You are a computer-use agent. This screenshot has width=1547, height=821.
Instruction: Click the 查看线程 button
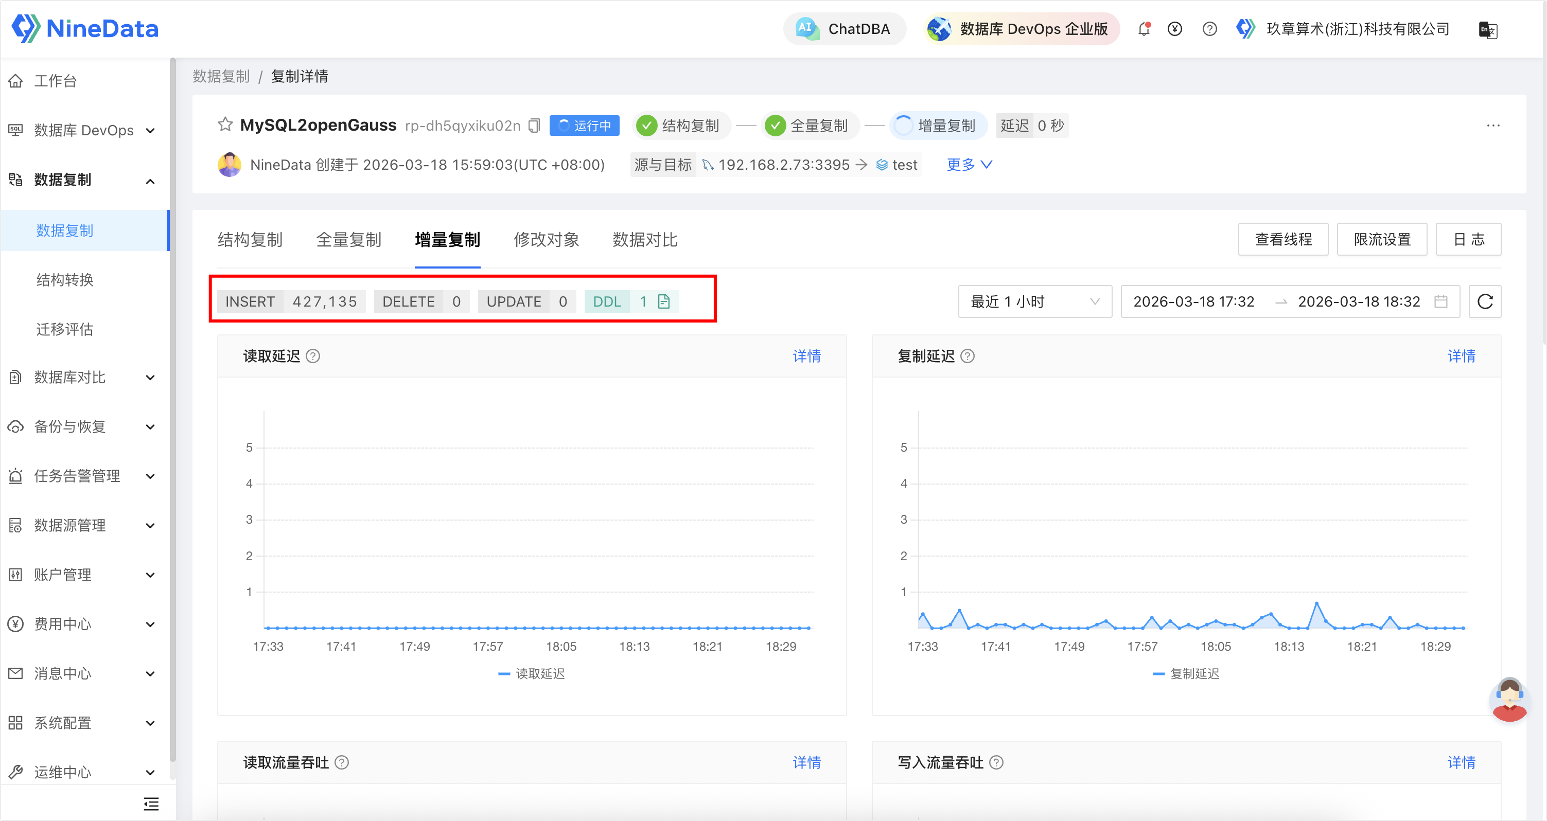point(1283,240)
